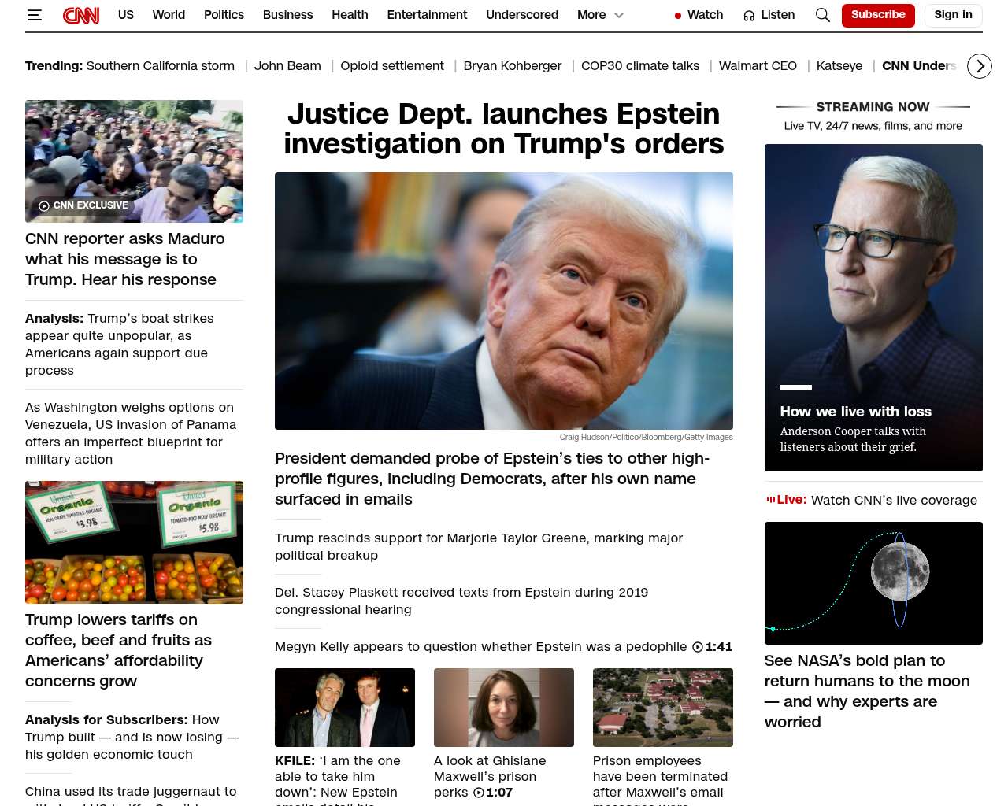Expand the More menu chevron

619,15
